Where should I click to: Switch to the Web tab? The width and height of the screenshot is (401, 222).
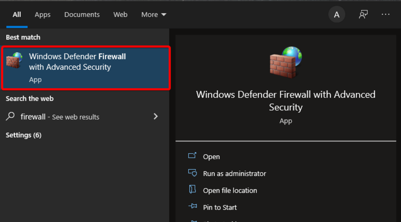coord(120,15)
